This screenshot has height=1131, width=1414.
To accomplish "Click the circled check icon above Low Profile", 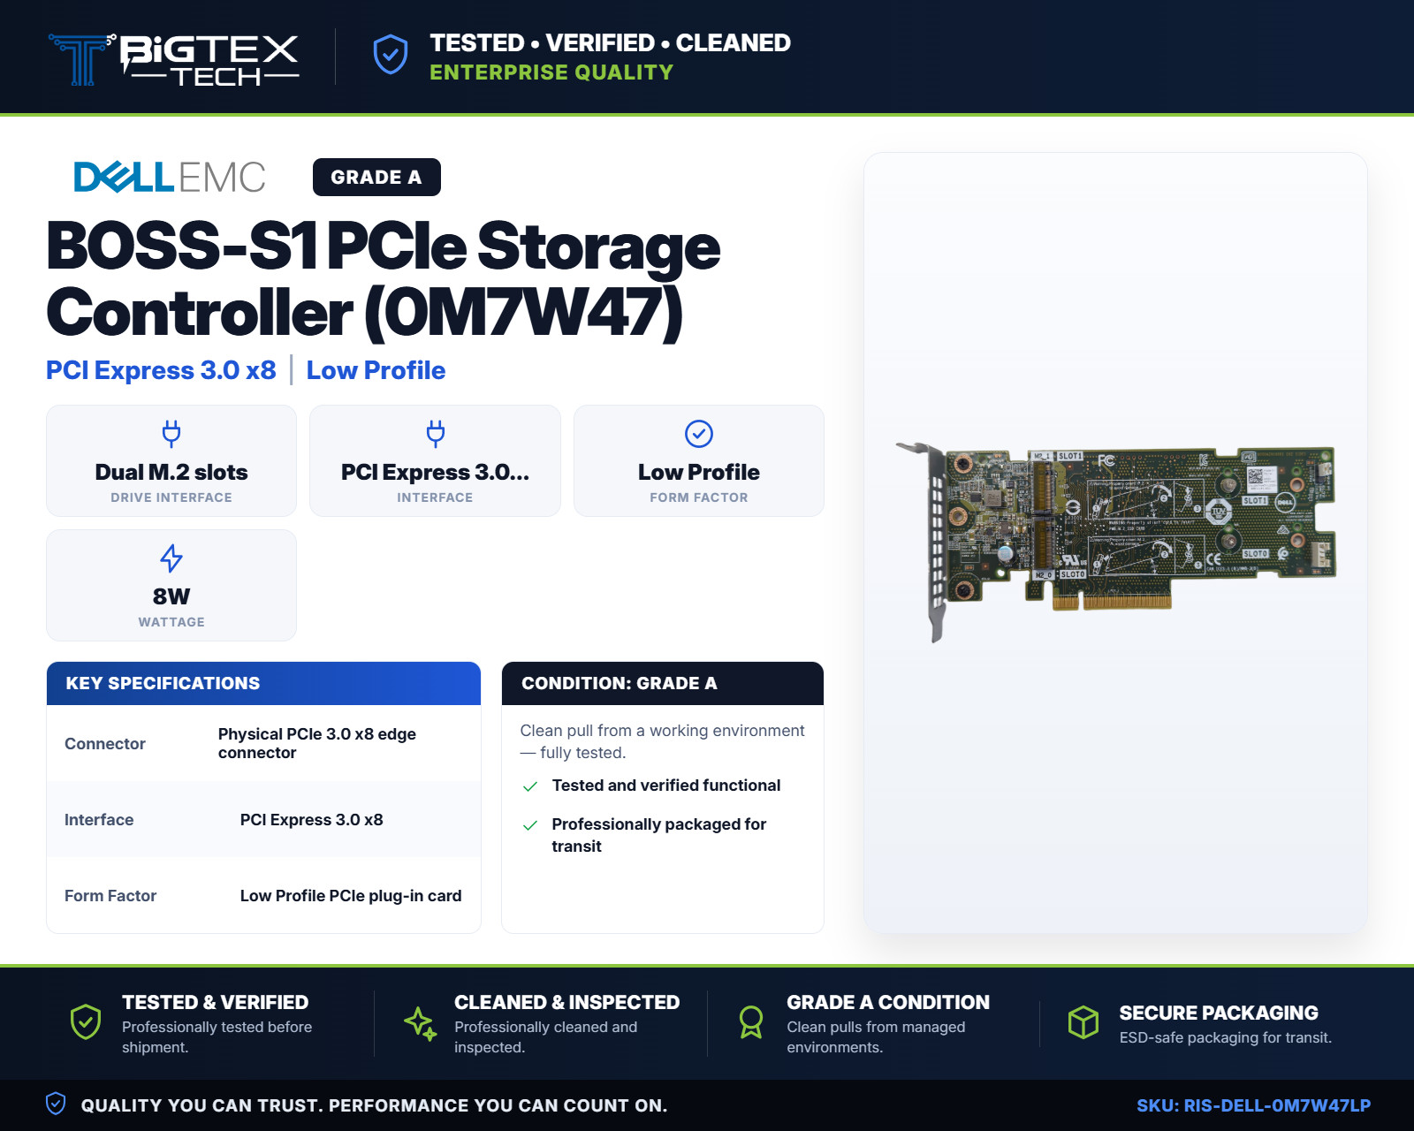I will [x=699, y=434].
